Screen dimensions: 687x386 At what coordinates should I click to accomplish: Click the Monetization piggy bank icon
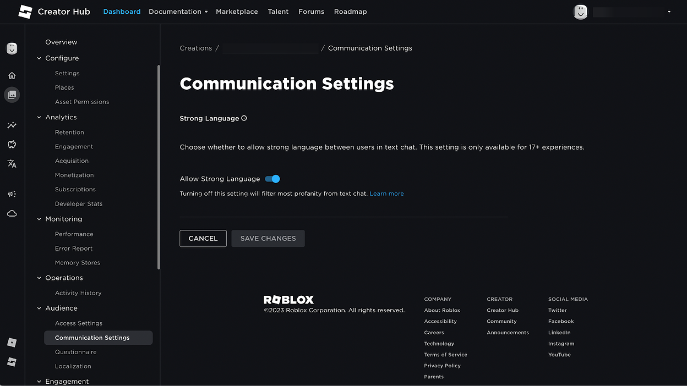(x=12, y=144)
